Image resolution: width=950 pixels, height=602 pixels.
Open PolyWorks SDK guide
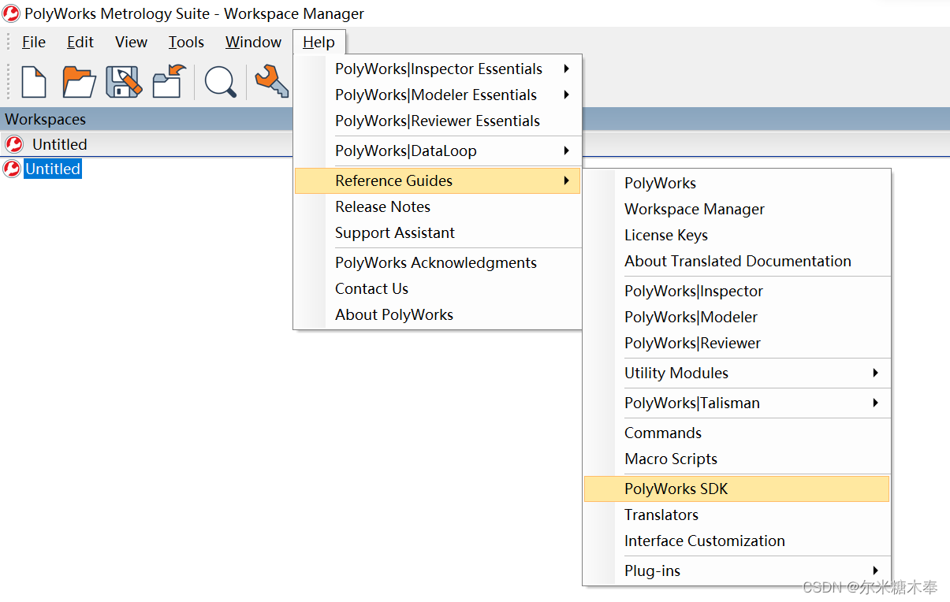(x=736, y=489)
